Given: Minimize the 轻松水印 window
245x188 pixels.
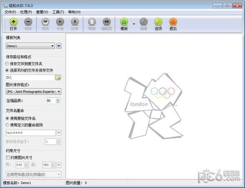Looking at the screenshot, I should point(217,6).
